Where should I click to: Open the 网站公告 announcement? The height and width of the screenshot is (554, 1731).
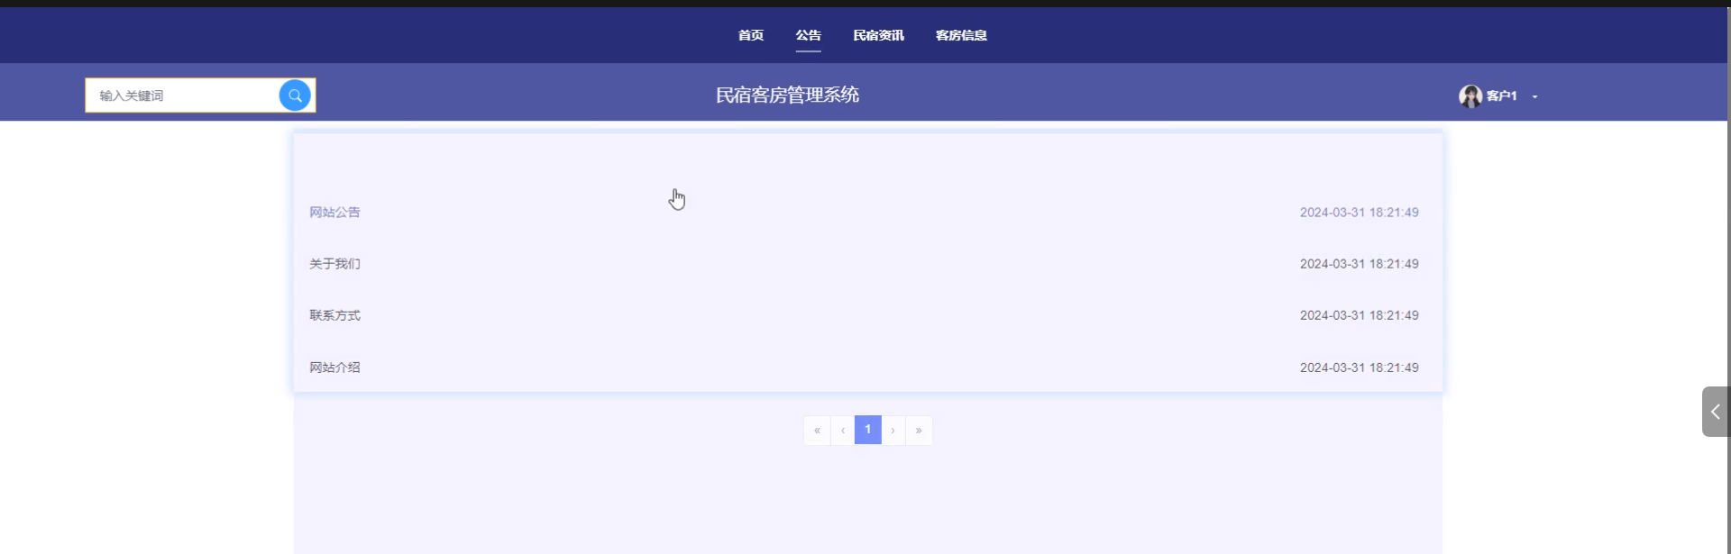[334, 213]
